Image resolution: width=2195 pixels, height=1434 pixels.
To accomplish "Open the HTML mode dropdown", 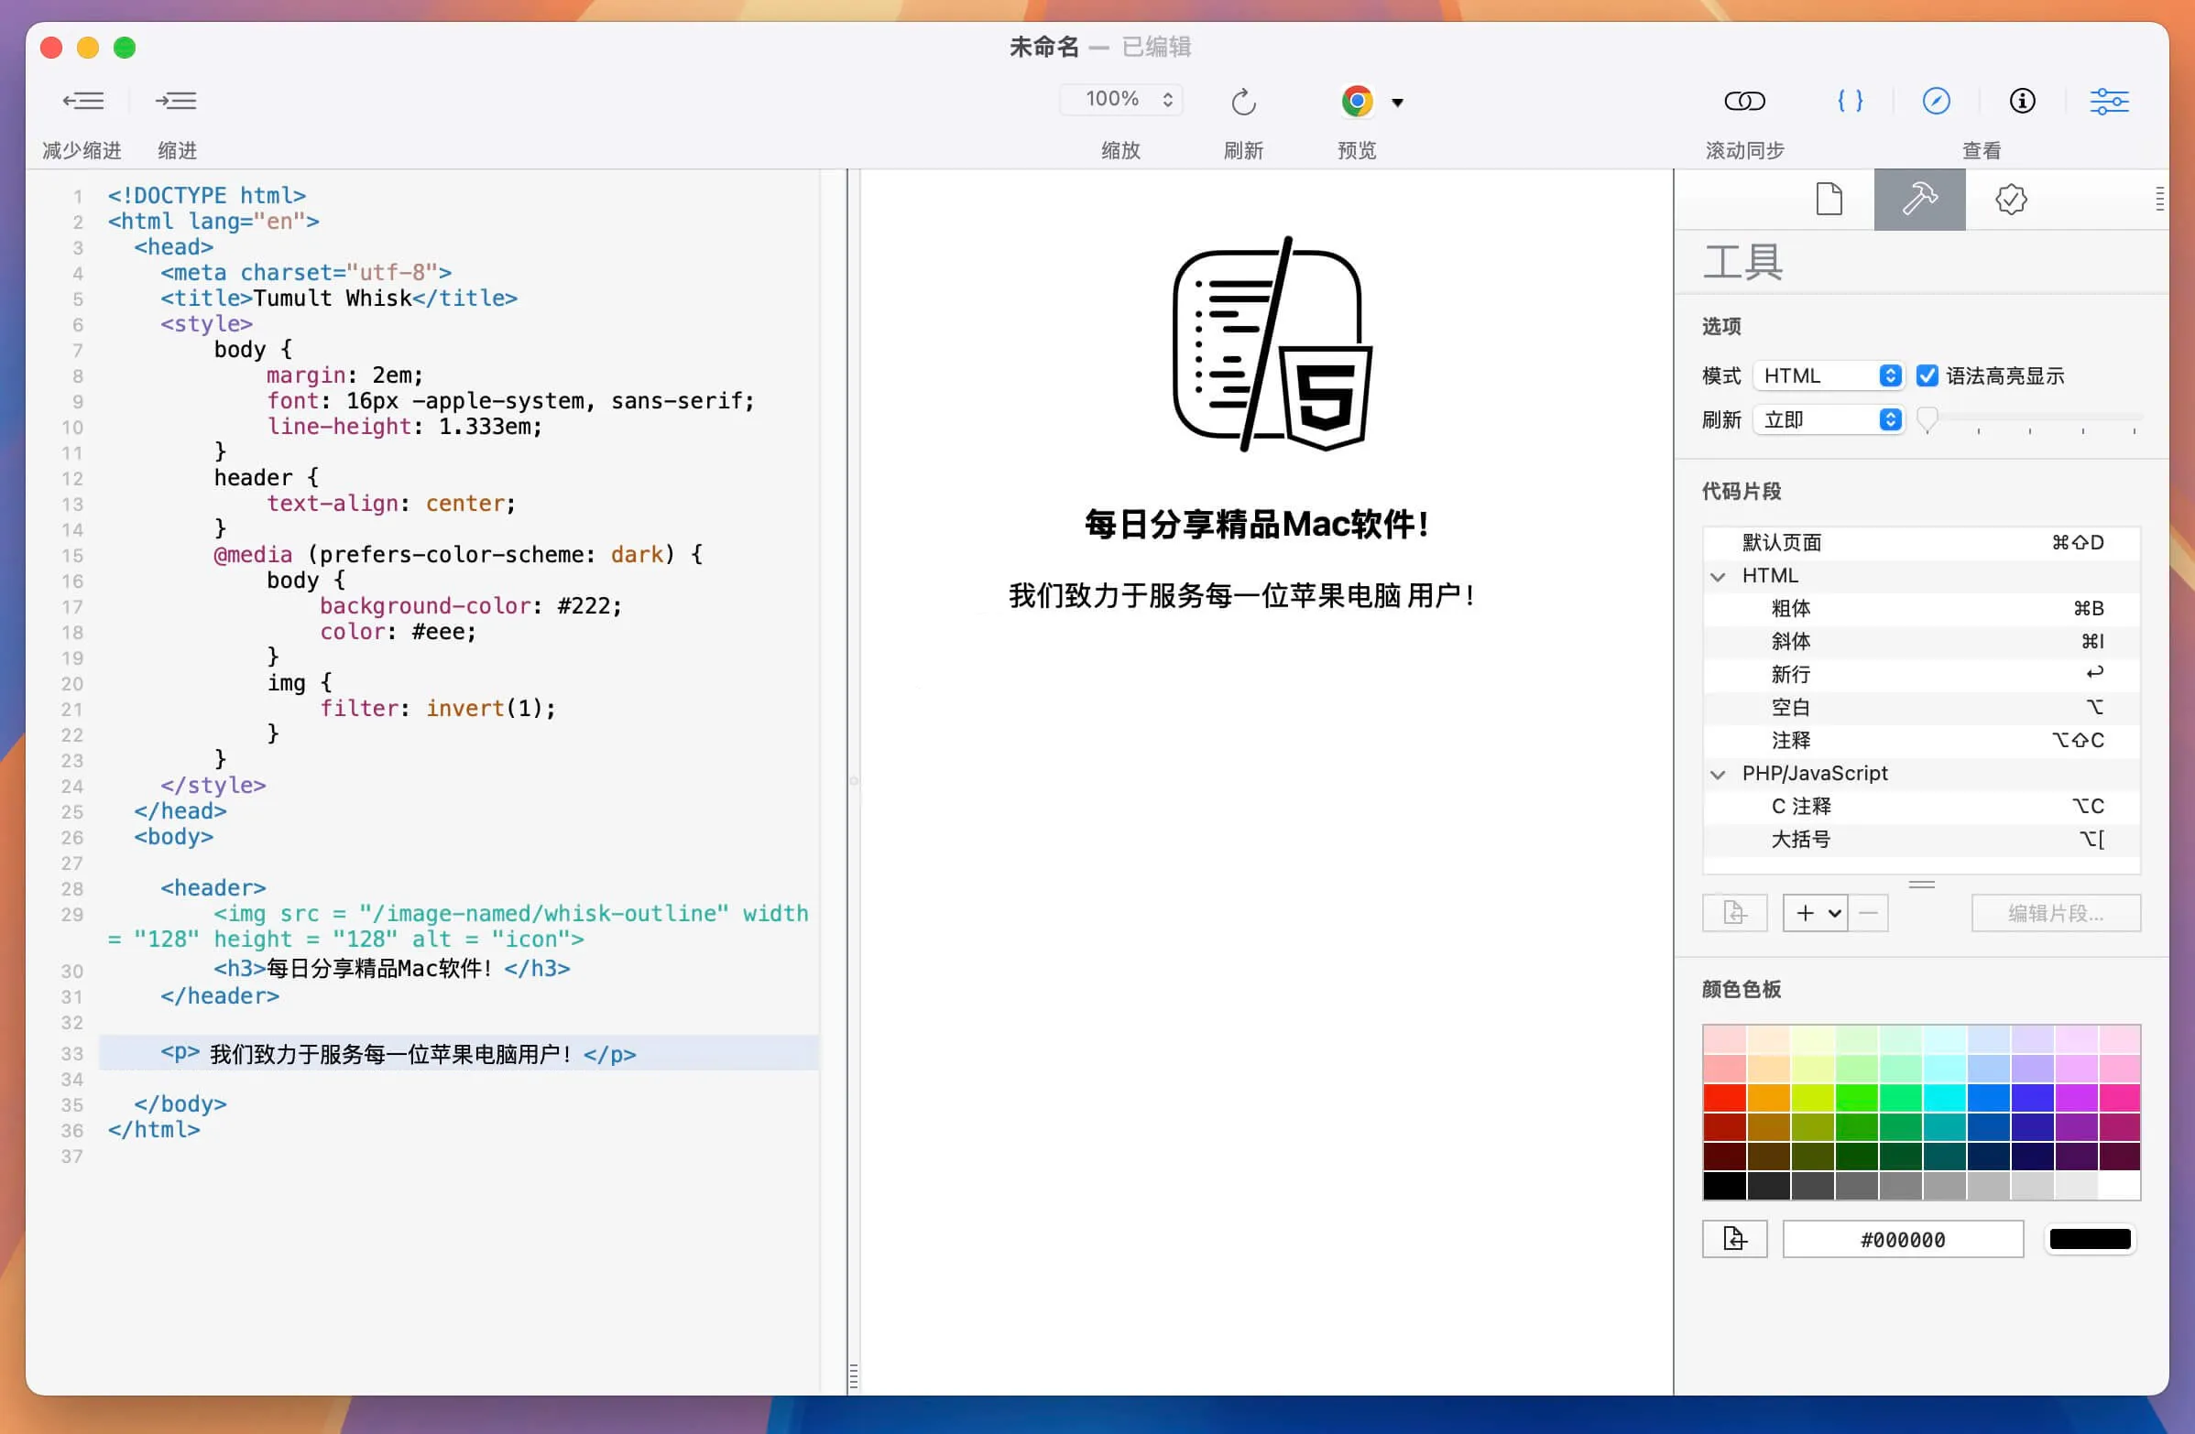I will [1828, 375].
